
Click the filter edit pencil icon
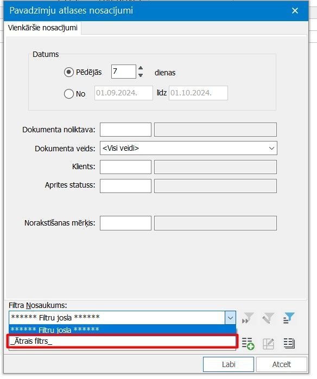coord(268,318)
